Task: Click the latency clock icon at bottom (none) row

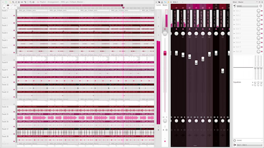Action: (x=235, y=140)
